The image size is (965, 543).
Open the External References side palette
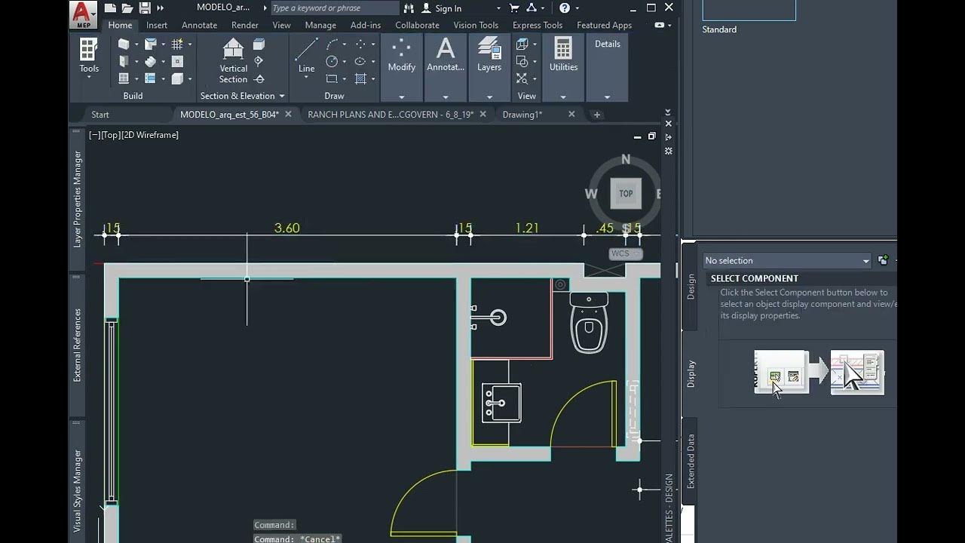[x=77, y=345]
